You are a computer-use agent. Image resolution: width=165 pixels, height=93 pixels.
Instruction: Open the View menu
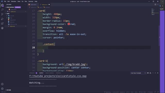pos(19,1)
